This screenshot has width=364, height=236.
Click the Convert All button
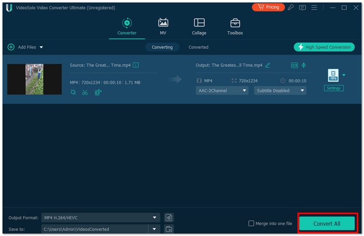[x=327, y=224]
